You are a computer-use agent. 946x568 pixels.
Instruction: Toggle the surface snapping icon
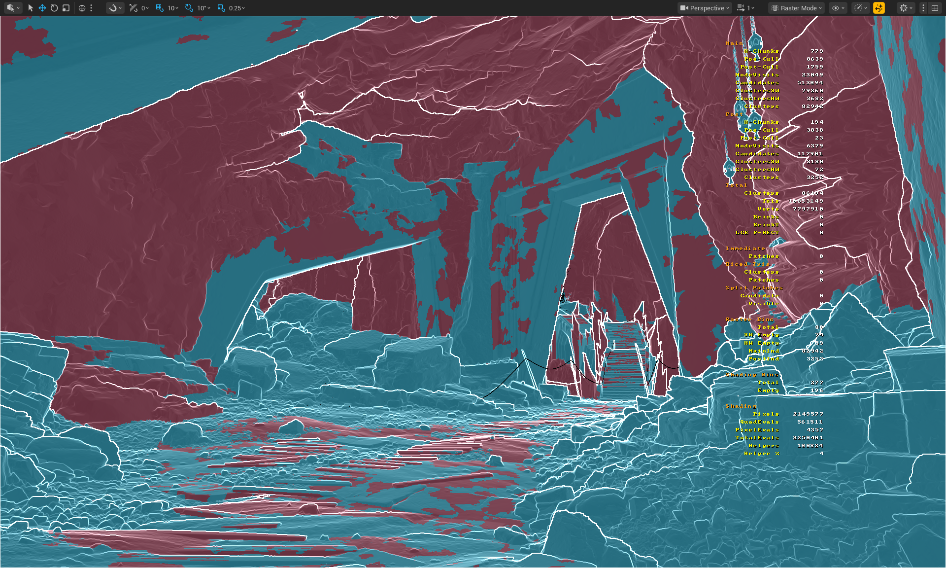pyautogui.click(x=133, y=8)
